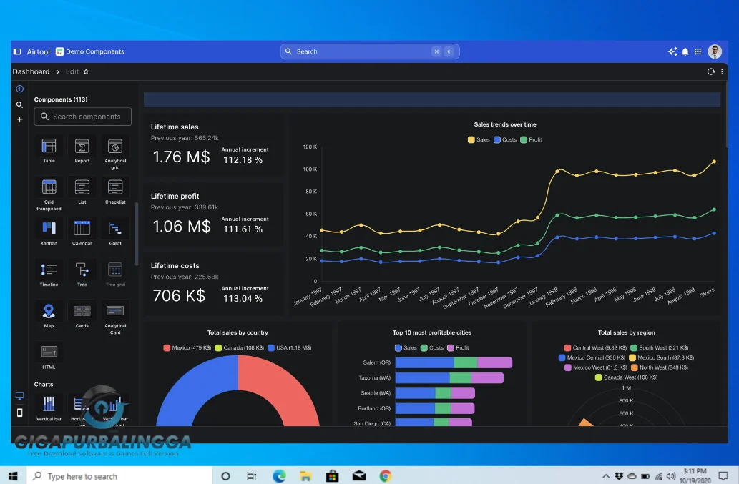The width and height of the screenshot is (739, 484).
Task: Toggle Canada (108 K$) legend entry
Action: [240, 348]
